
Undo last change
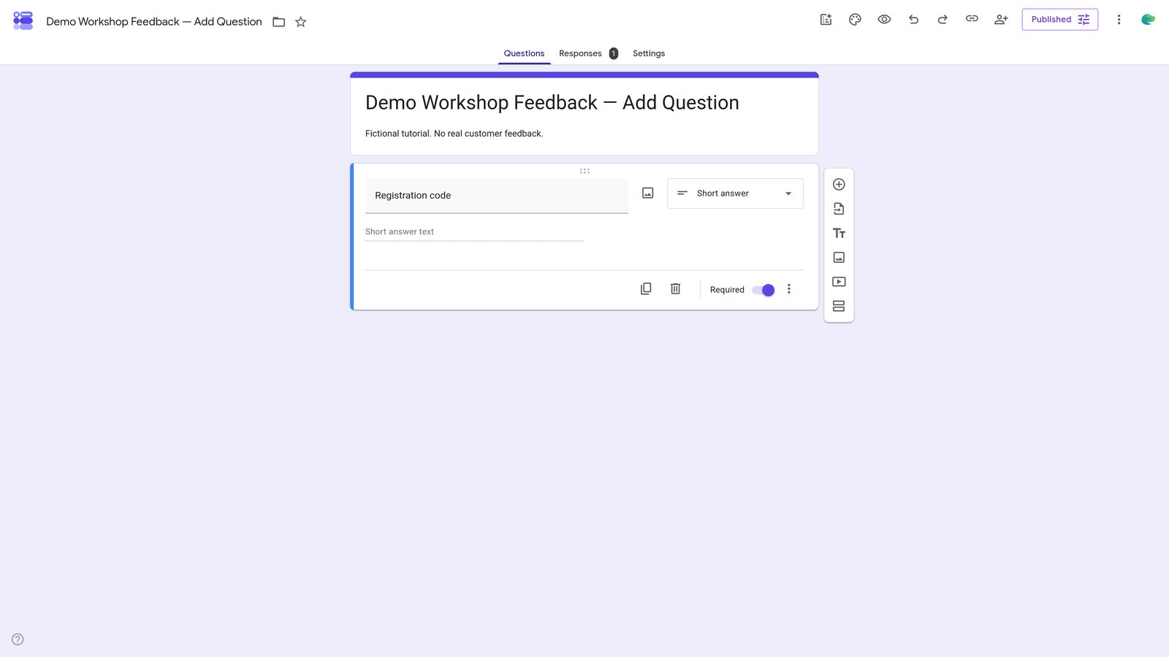(x=913, y=20)
